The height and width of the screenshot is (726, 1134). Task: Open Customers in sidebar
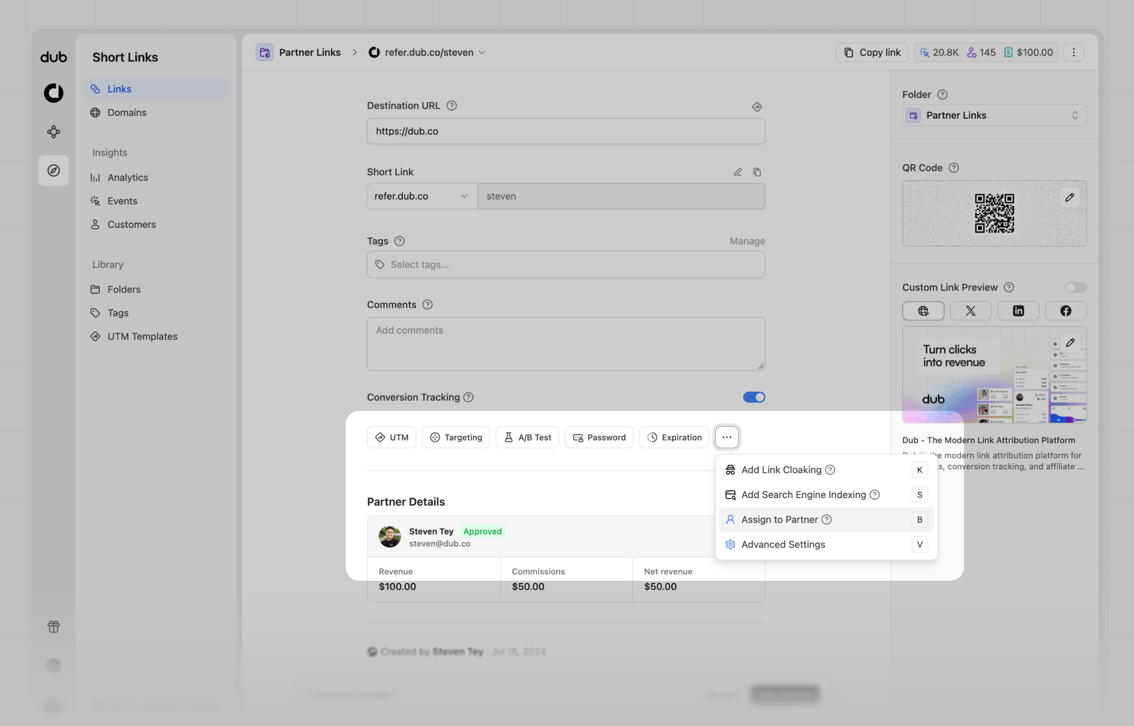tap(156, 225)
